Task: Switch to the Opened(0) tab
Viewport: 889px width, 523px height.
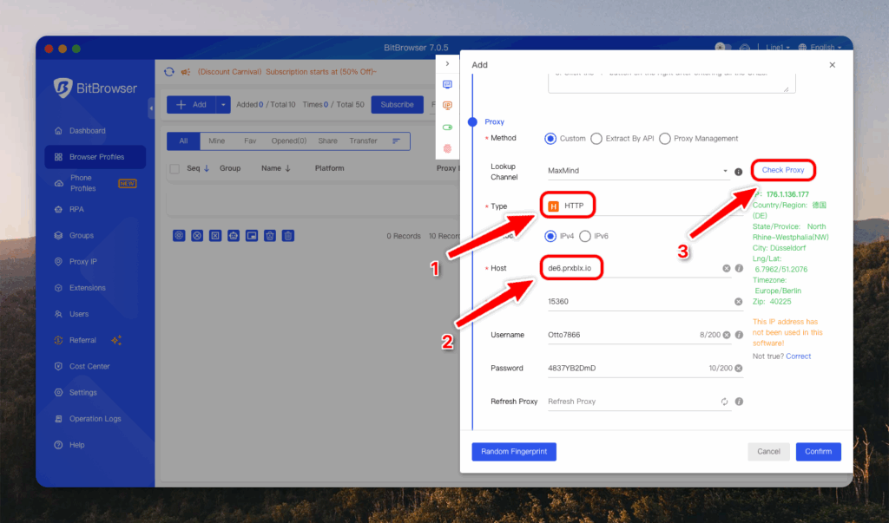Action: [288, 141]
